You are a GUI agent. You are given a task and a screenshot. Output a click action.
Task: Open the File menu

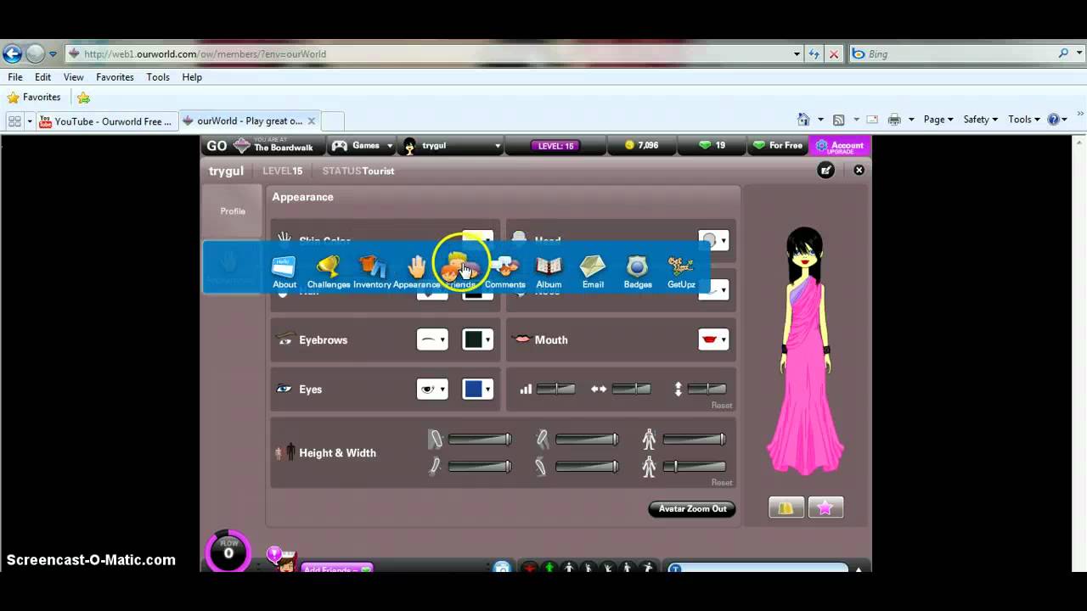tap(15, 76)
